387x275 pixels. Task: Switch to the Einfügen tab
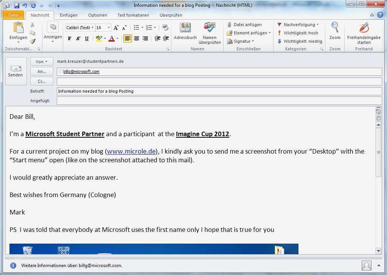68,15
